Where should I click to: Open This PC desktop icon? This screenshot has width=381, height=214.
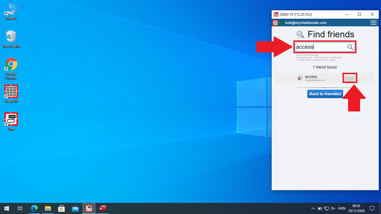[x=11, y=12]
